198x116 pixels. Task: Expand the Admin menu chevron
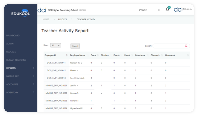(34, 44)
